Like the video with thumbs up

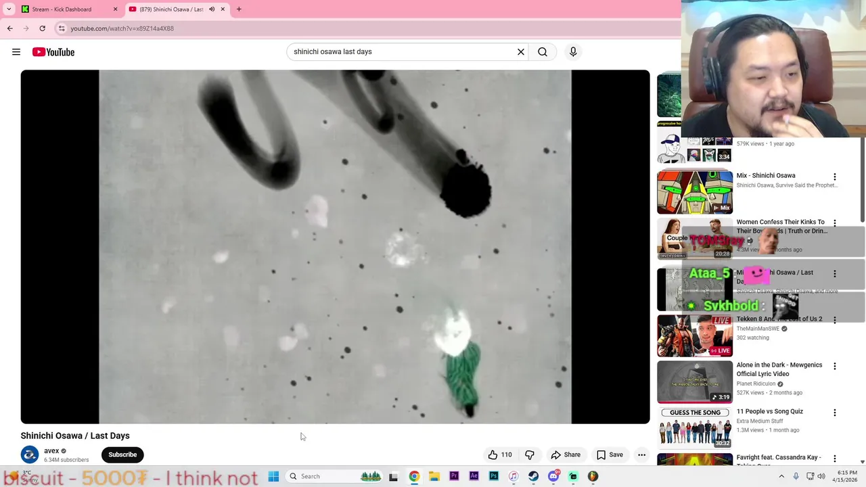[x=500, y=455]
